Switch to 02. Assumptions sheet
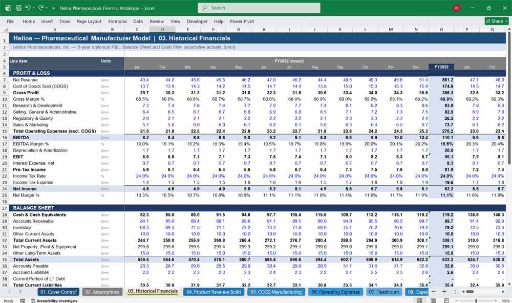Image resolution: width=512 pixels, height=303 pixels. point(102,292)
